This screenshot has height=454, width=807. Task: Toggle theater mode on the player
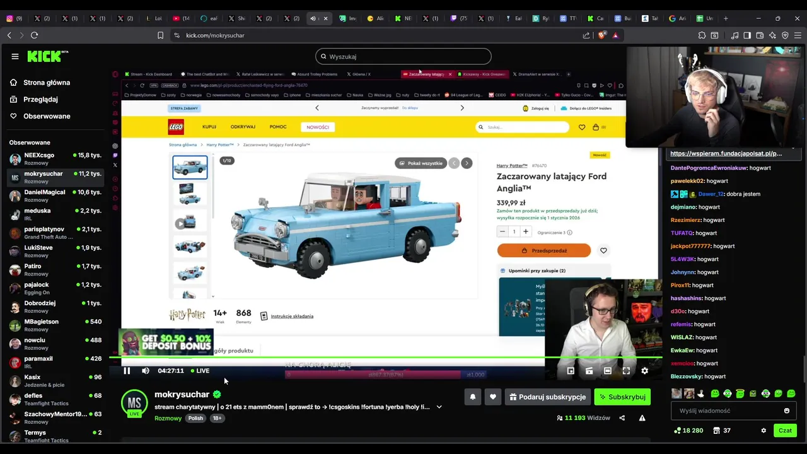point(607,371)
